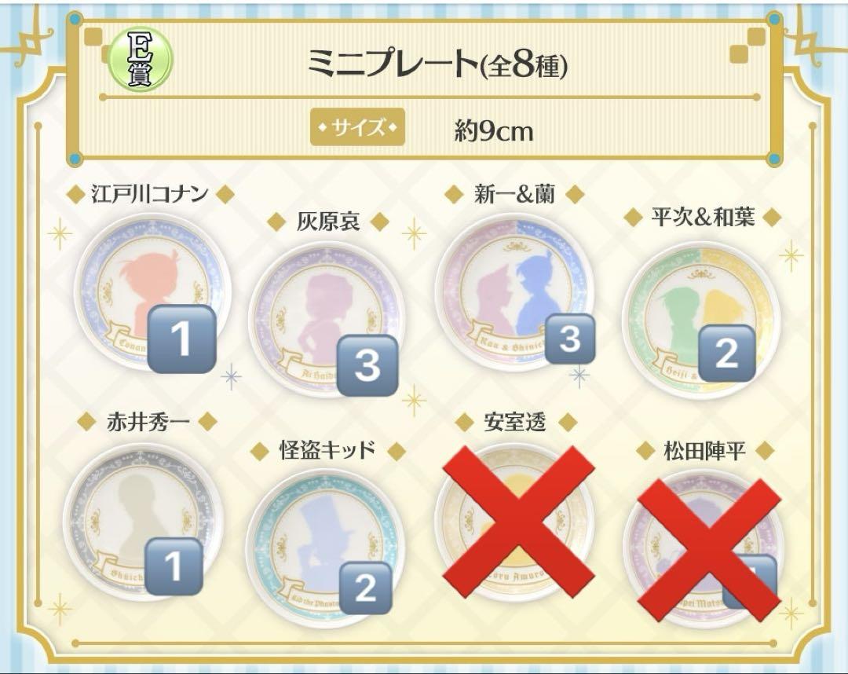
Task: Click the ミニプレート(全8種) title
Action: [x=437, y=64]
